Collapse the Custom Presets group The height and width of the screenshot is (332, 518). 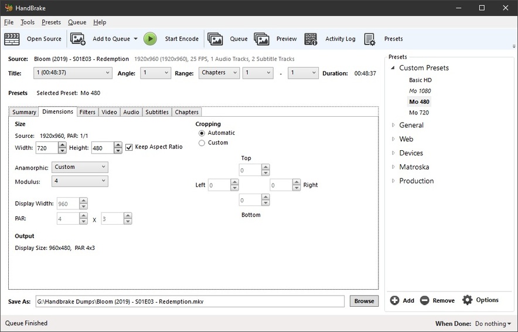(393, 68)
